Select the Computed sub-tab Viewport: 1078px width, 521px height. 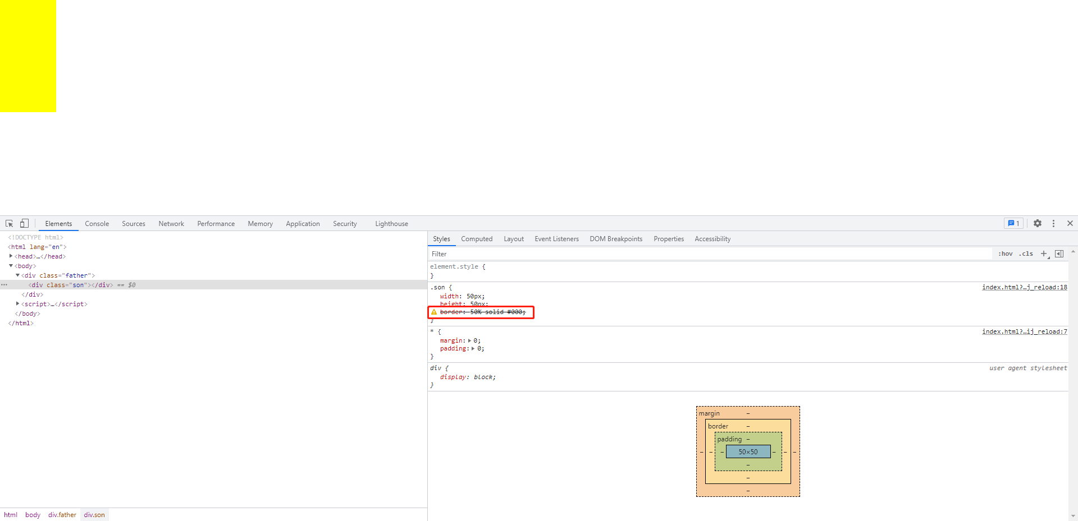(x=477, y=239)
